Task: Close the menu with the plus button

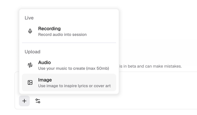Action: coord(24,101)
